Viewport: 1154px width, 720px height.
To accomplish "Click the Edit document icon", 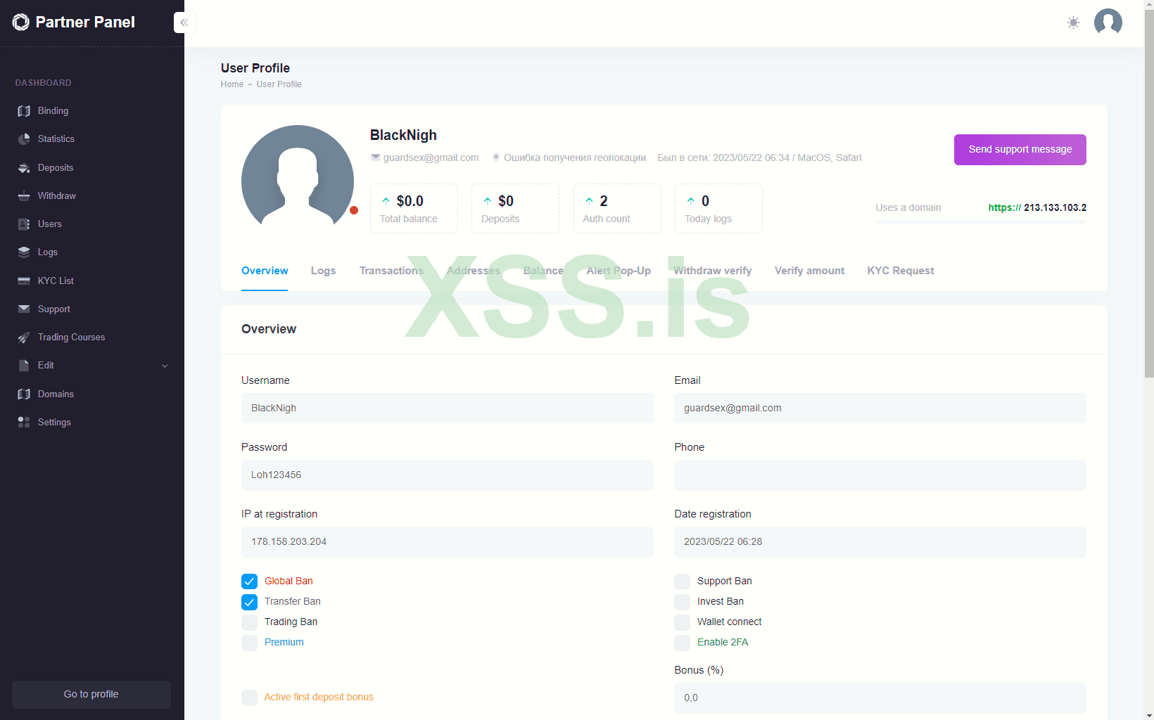I will pyautogui.click(x=24, y=366).
